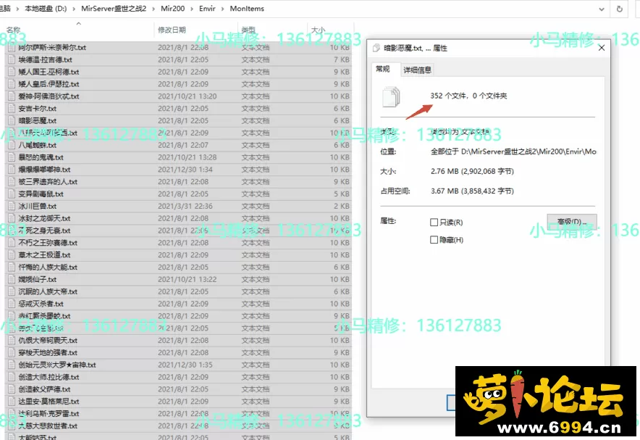Jump to Mir200 breadcrumb folder
The width and height of the screenshot is (640, 440).
coord(172,9)
